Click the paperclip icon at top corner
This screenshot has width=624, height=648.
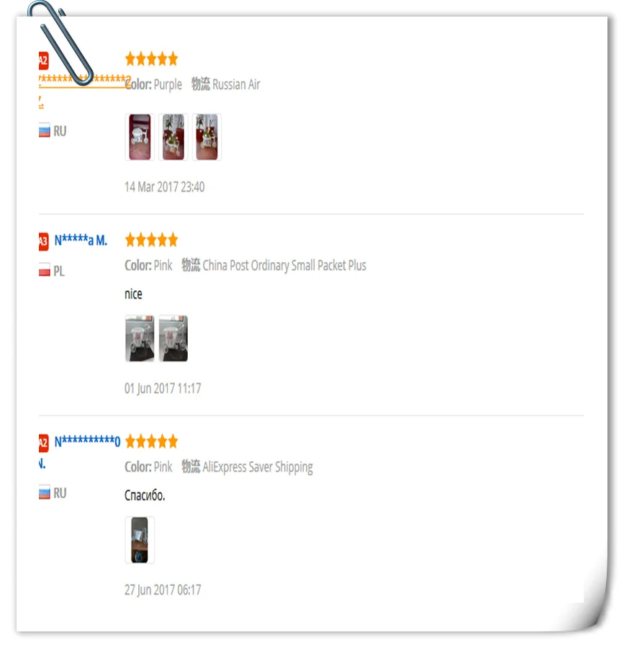click(60, 42)
